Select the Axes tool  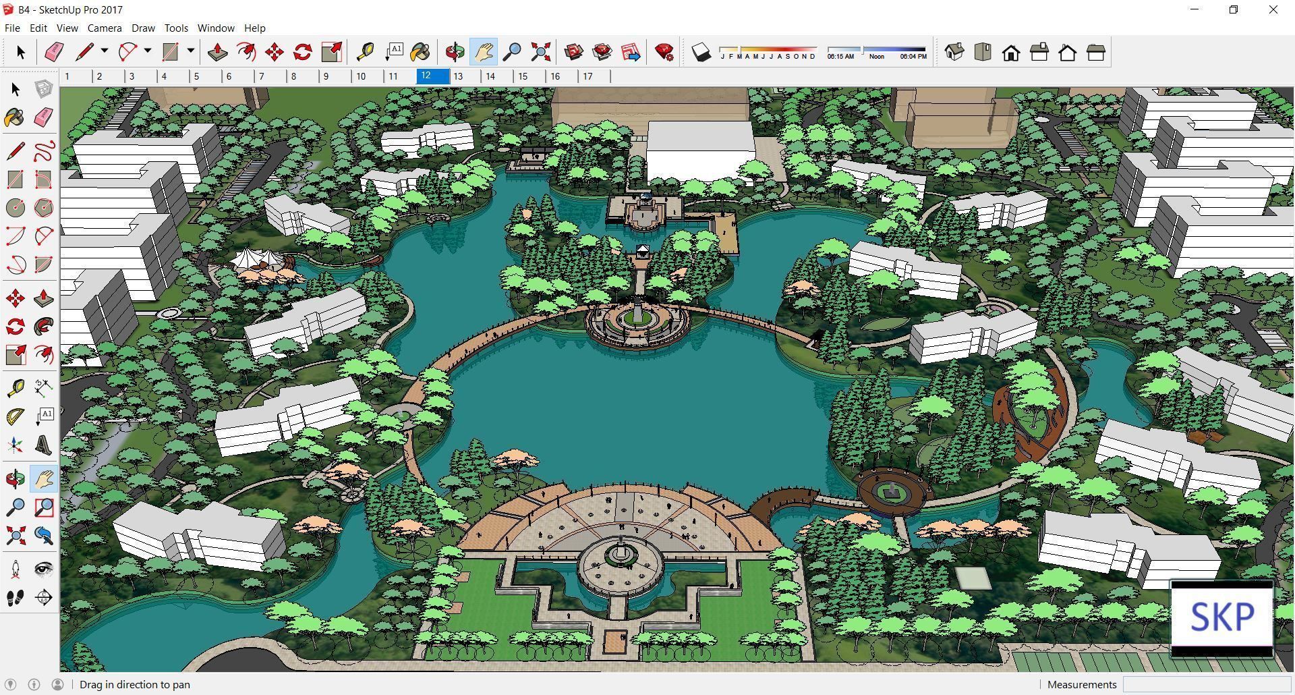tap(16, 445)
